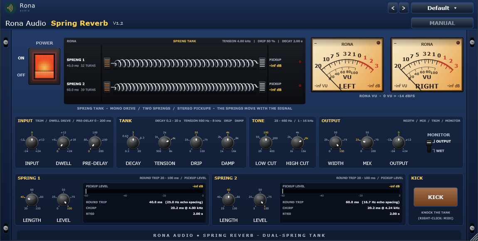Click the Spring 1 pickup level meter bar
This screenshot has width=478, height=241.
point(144,191)
